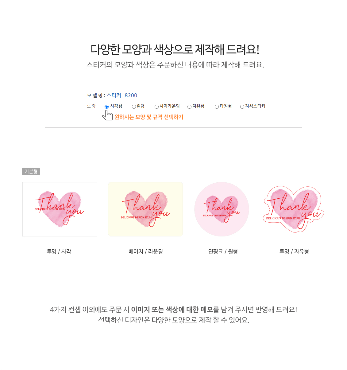Choose the 사각라운딩 radio button
Screen dimensions: 347x370
click(156, 107)
